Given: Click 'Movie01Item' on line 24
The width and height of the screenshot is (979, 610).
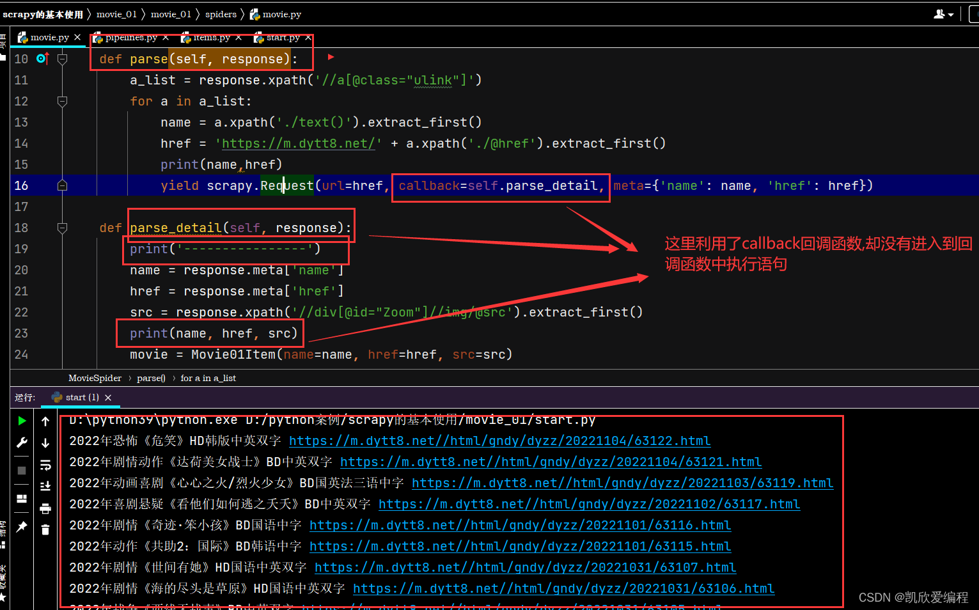Looking at the screenshot, I should click(x=233, y=354).
